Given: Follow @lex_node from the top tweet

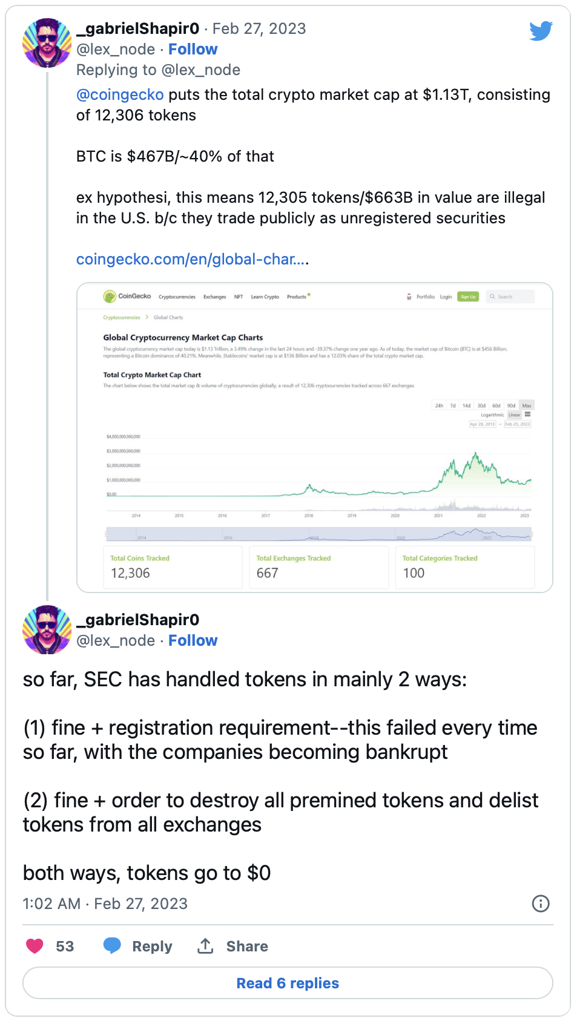Looking at the screenshot, I should 193,49.
